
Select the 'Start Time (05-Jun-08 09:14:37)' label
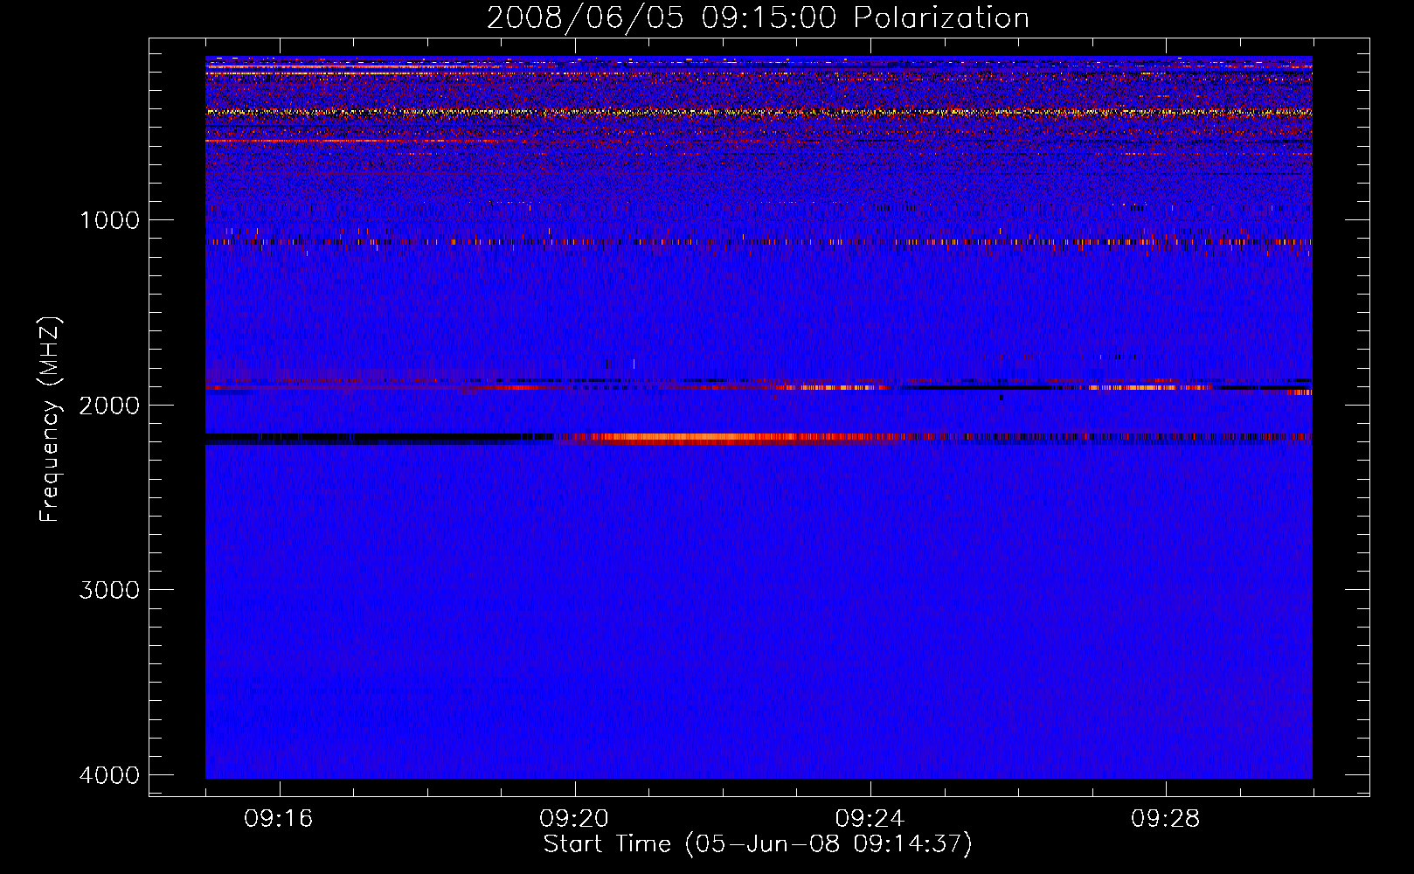coord(758,844)
